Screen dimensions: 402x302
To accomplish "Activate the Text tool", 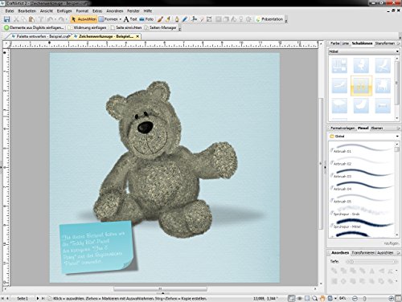I will click(130, 19).
